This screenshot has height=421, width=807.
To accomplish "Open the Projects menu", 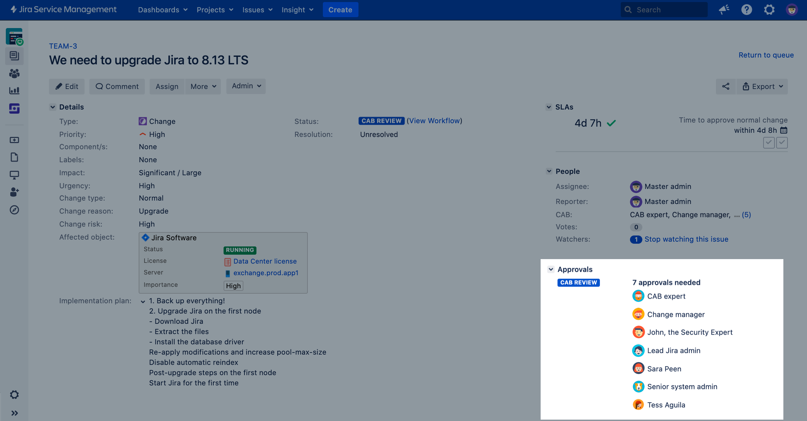I will click(x=215, y=10).
